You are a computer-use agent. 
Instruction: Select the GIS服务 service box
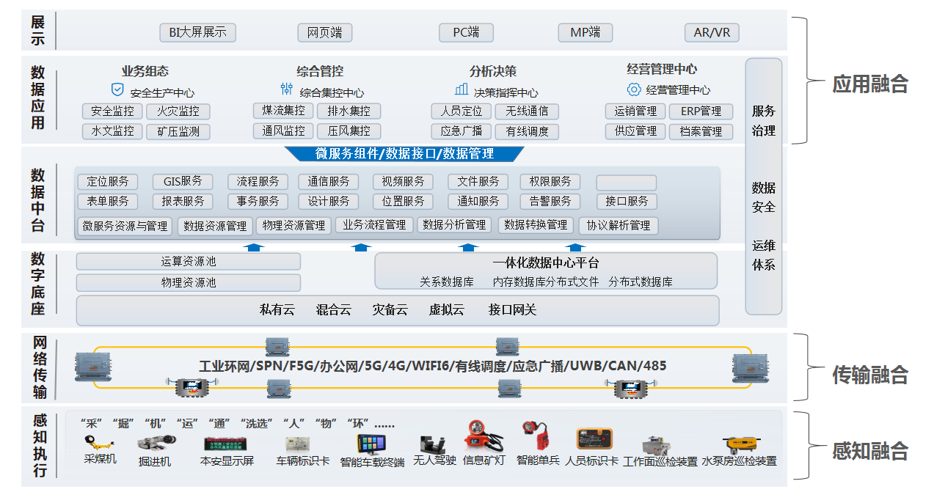183,182
